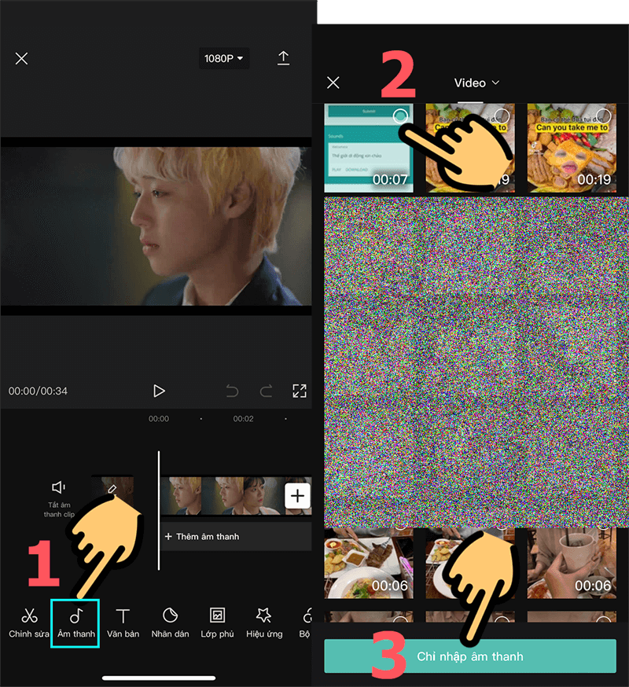Open the 1080P resolution dropdown
Image resolution: width=629 pixels, height=687 pixels.
[224, 58]
